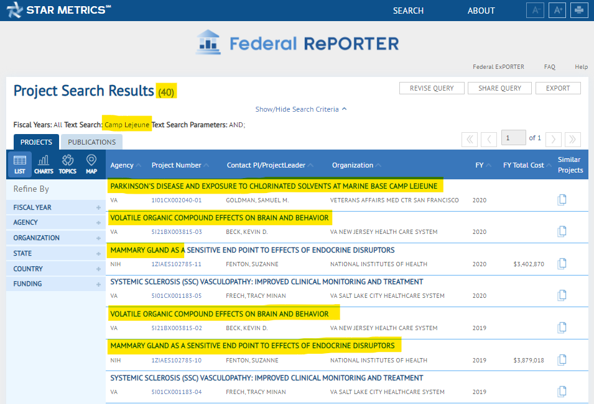This screenshot has height=404, width=594.
Task: Find similar projects for 1ZIAES102785-11
Action: tap(562, 263)
